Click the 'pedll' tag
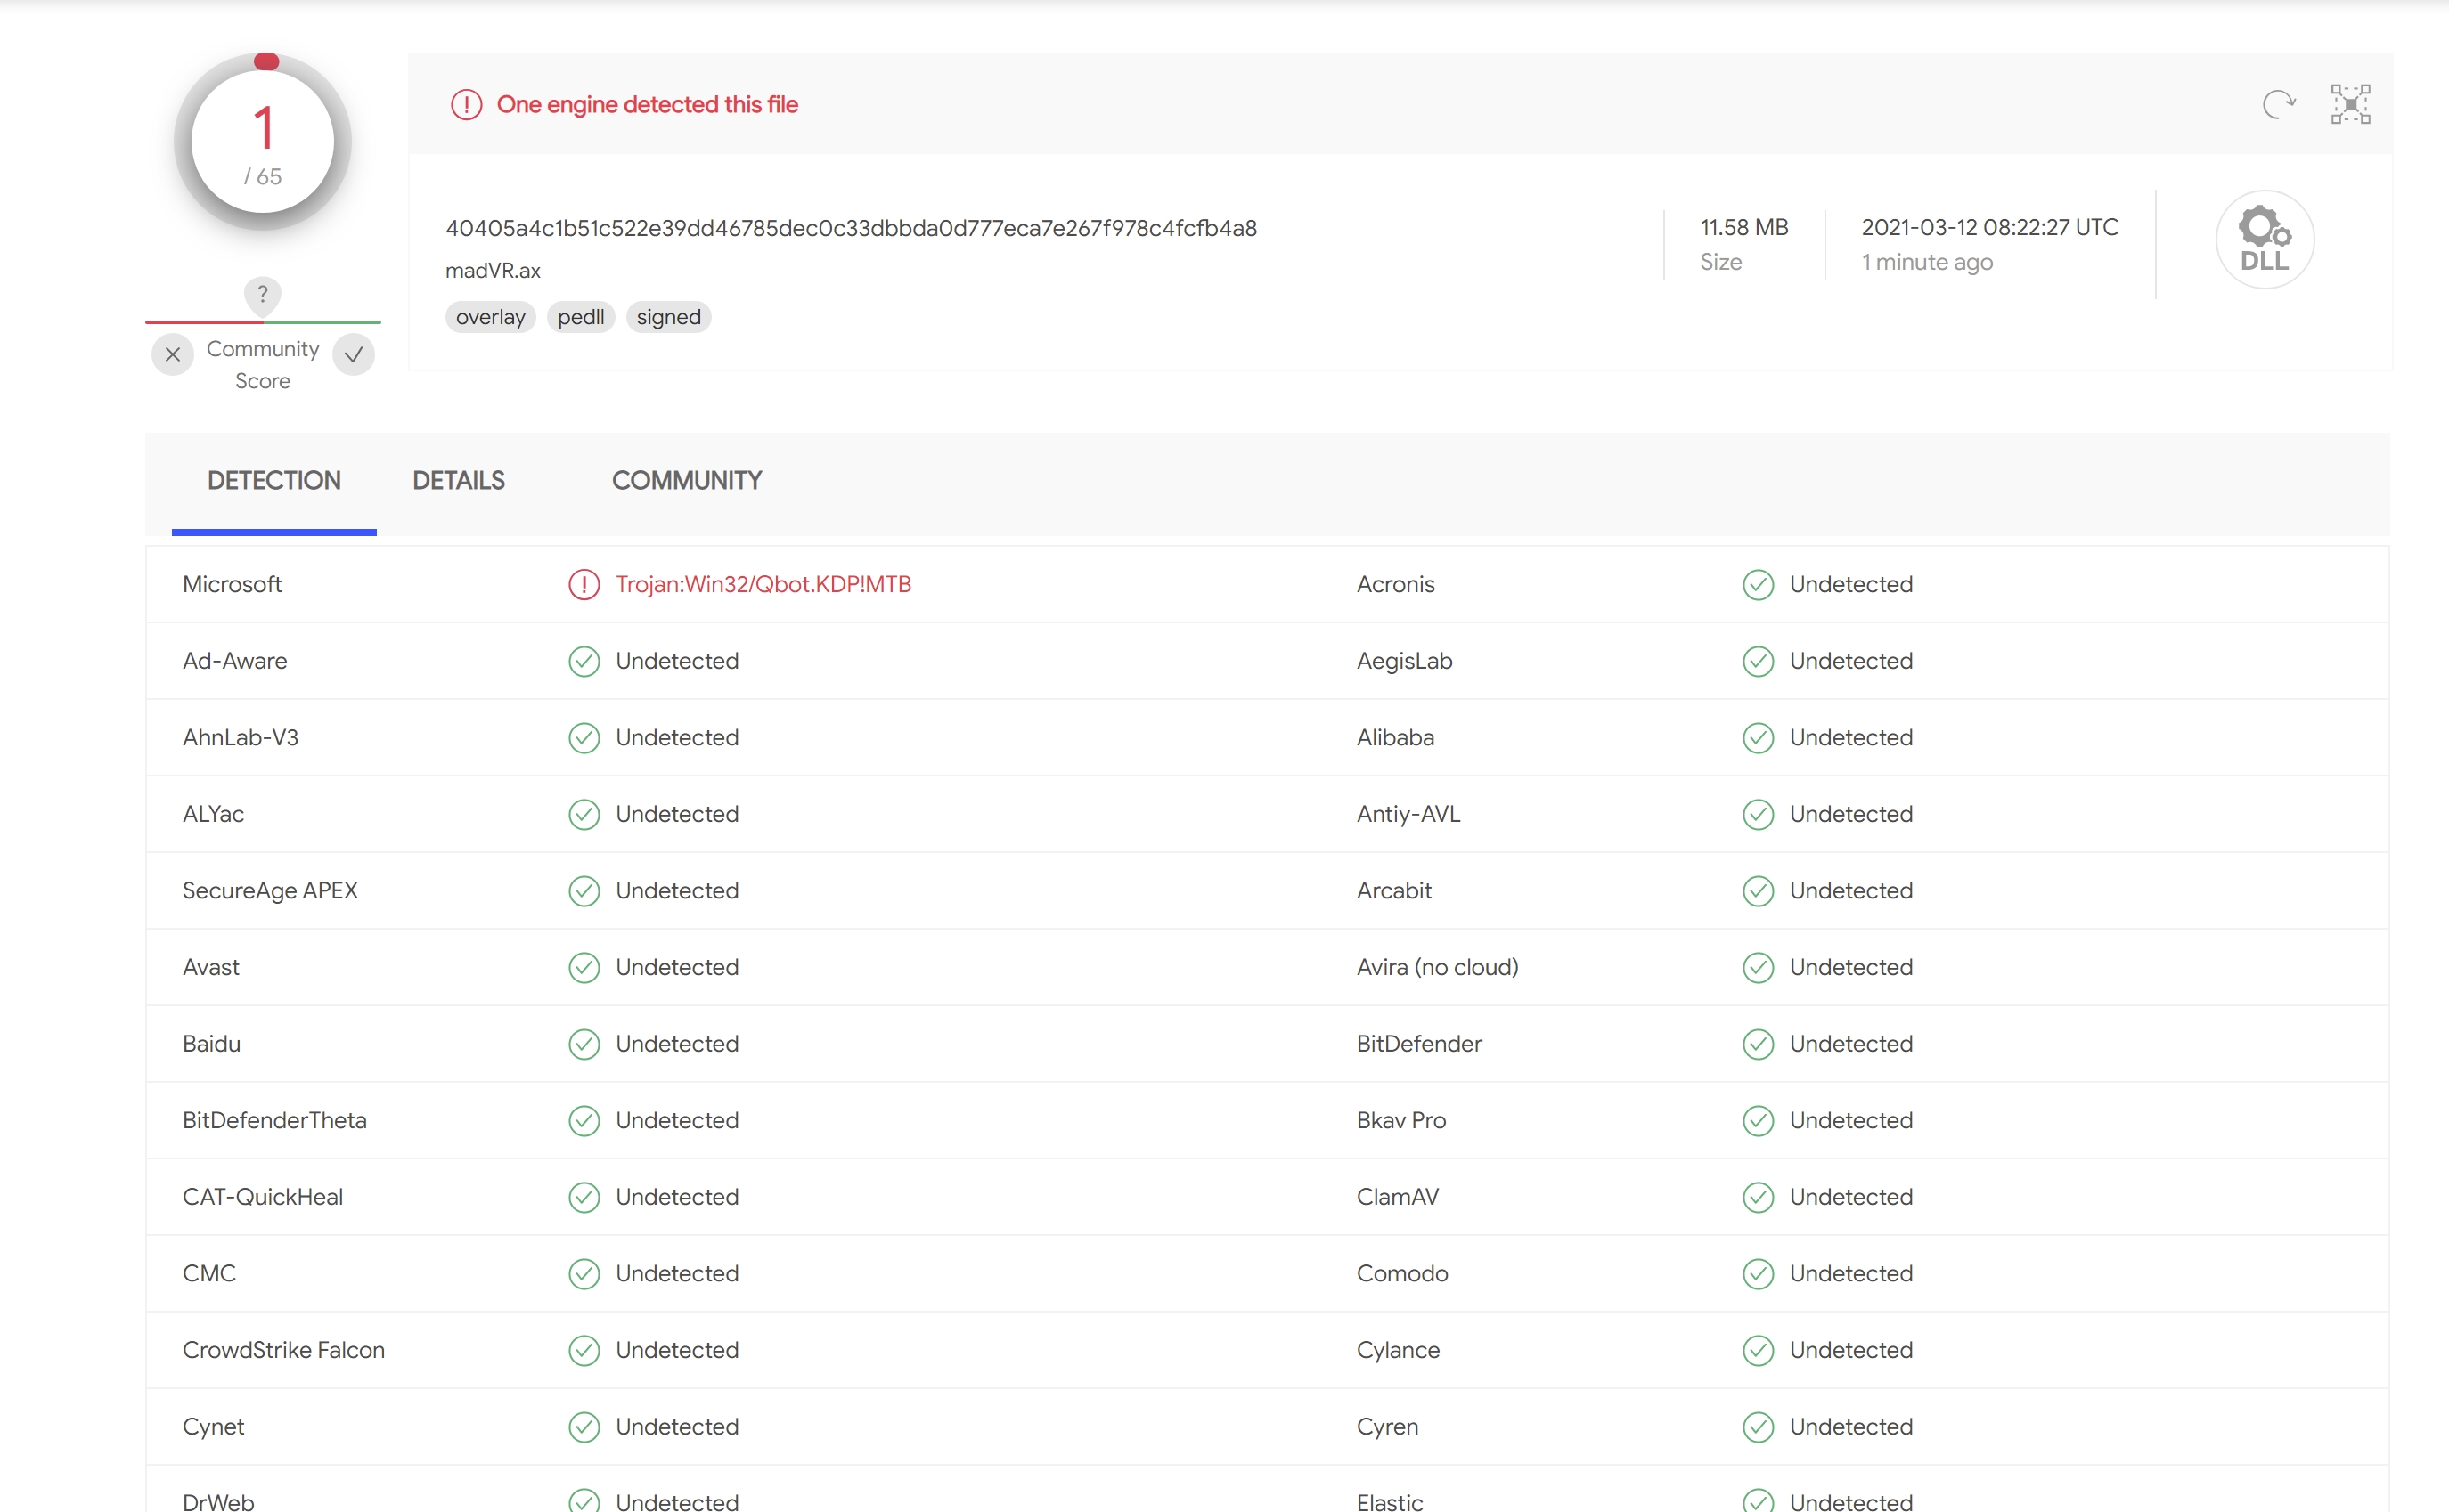 point(580,317)
